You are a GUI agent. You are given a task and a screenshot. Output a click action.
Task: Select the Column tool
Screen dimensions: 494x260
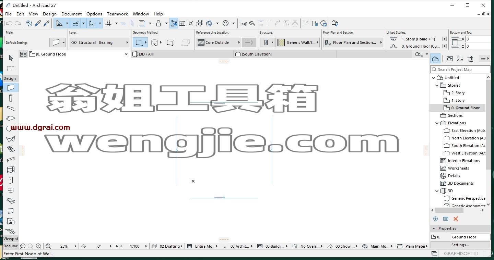pyautogui.click(x=11, y=98)
